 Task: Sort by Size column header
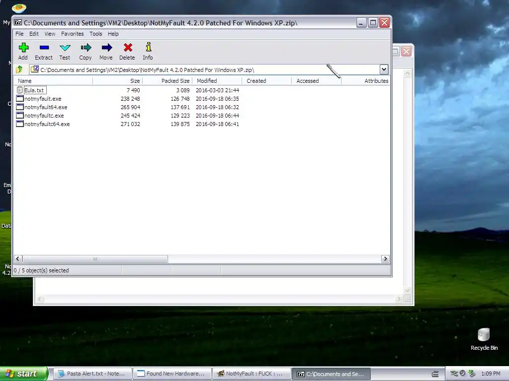pyautogui.click(x=117, y=81)
